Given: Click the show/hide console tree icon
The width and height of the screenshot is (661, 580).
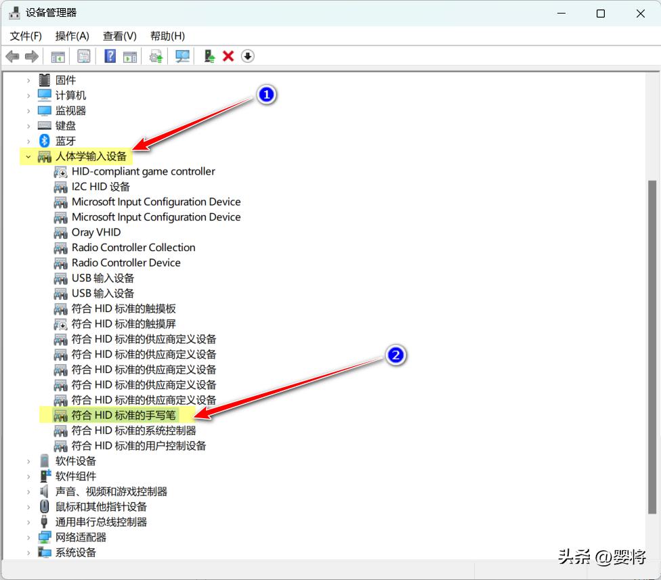Looking at the screenshot, I should point(58,56).
